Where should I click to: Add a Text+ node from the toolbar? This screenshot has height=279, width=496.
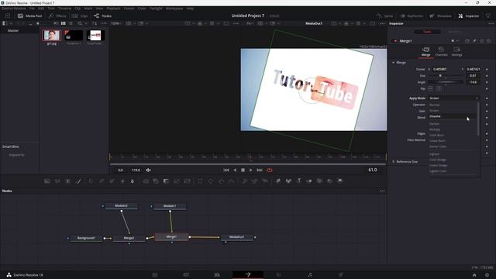pos(67,181)
